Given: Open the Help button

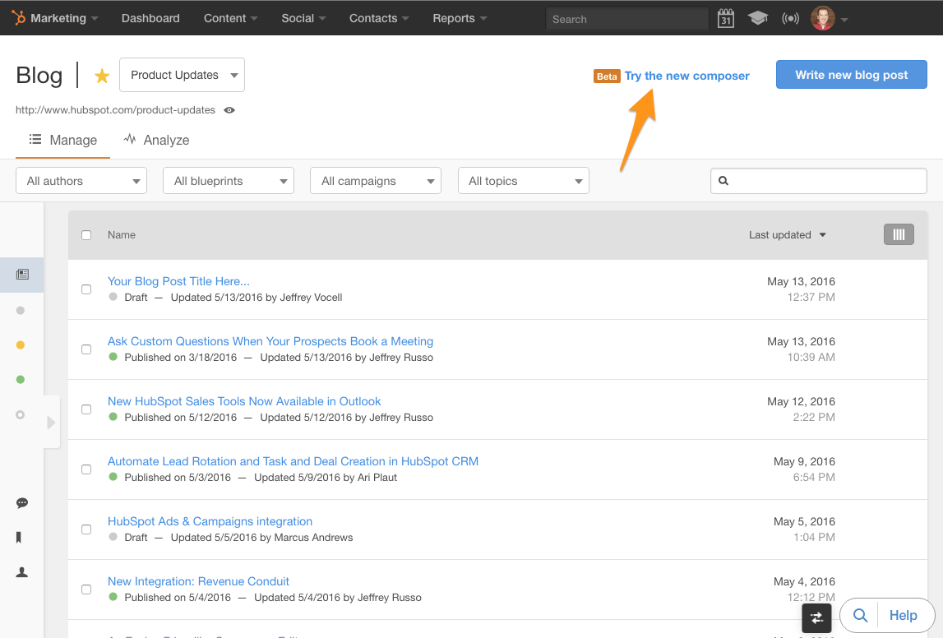Looking at the screenshot, I should 903,615.
